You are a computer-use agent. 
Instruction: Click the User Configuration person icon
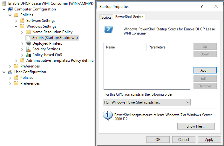(x=10, y=72)
